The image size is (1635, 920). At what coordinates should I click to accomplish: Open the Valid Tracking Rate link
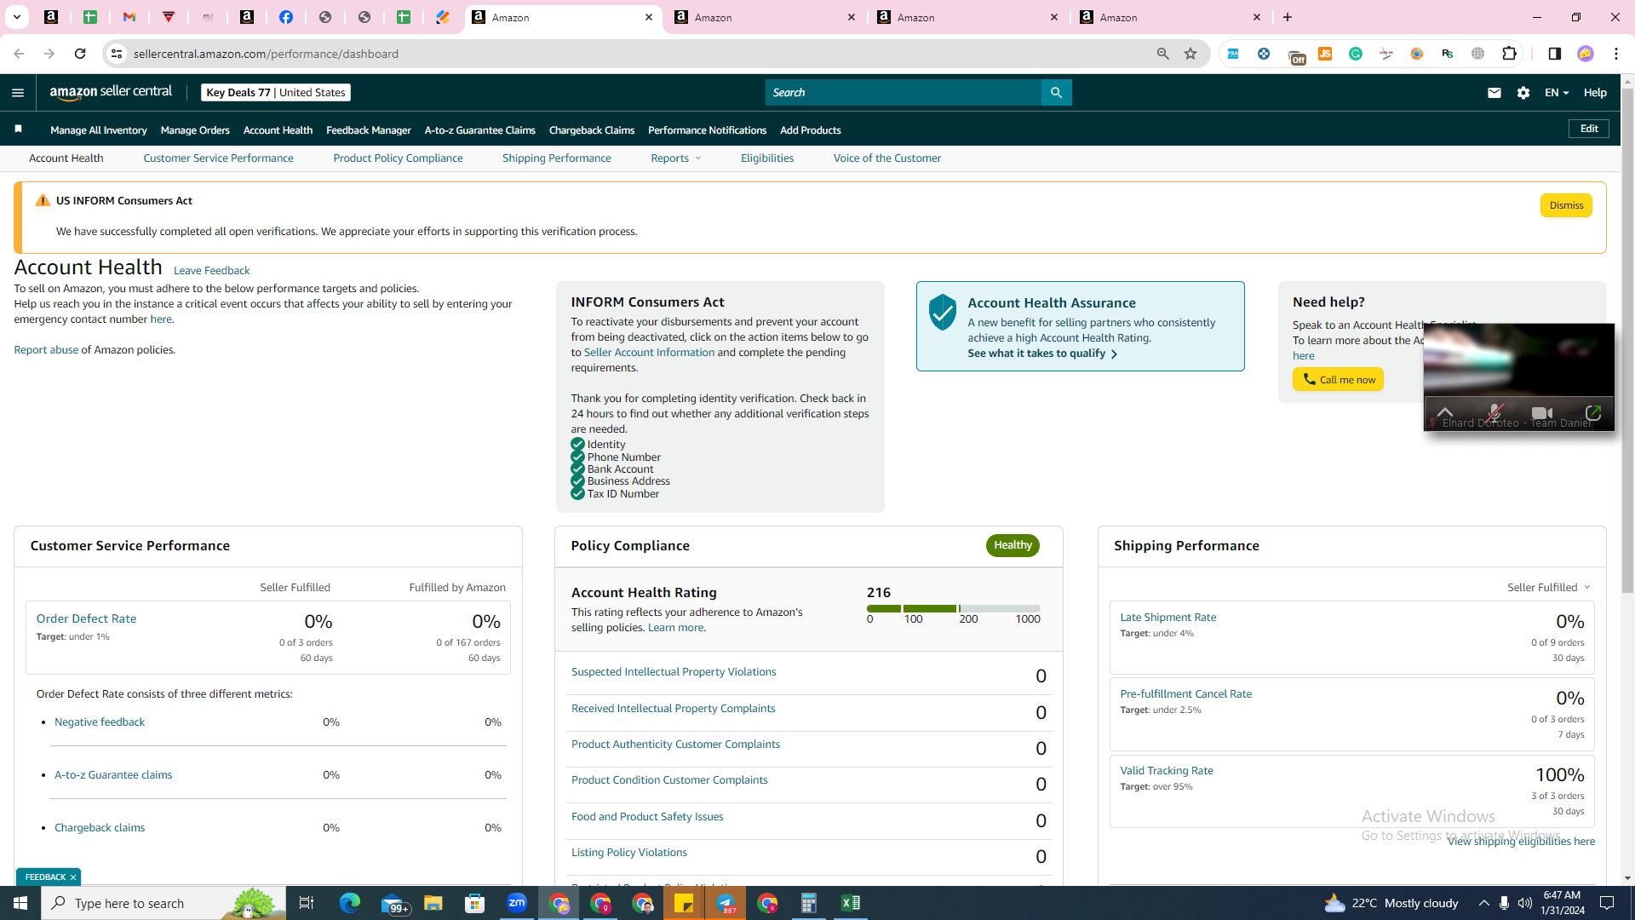pos(1167,771)
